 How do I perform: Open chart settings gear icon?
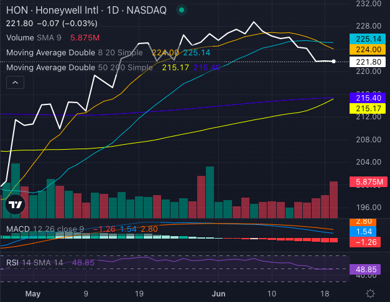[x=370, y=293]
